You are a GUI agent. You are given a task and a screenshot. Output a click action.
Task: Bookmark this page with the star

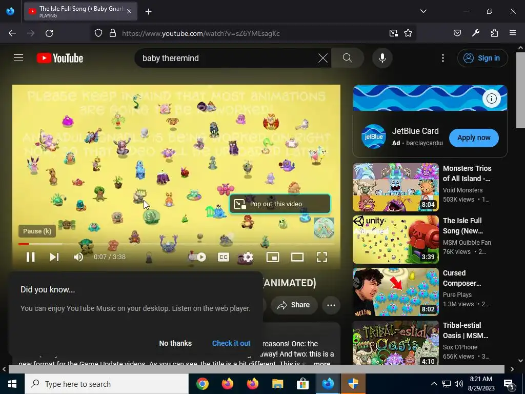tap(408, 33)
